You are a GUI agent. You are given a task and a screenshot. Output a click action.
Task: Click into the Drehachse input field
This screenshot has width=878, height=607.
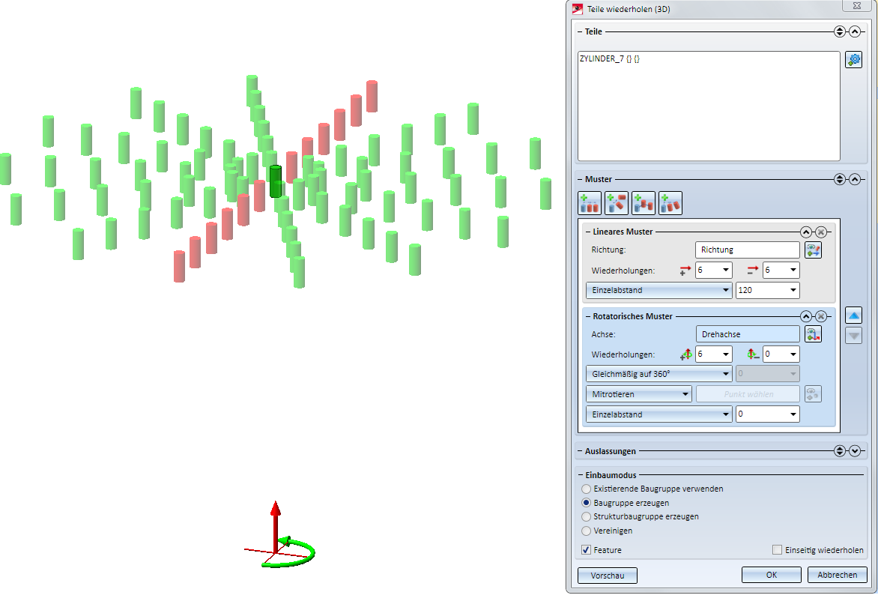point(748,334)
